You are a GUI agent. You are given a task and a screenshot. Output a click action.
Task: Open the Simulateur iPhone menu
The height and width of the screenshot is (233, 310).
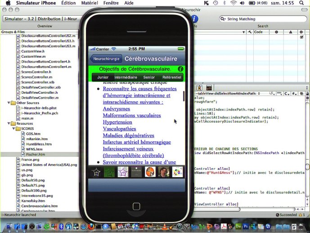click(x=36, y=3)
